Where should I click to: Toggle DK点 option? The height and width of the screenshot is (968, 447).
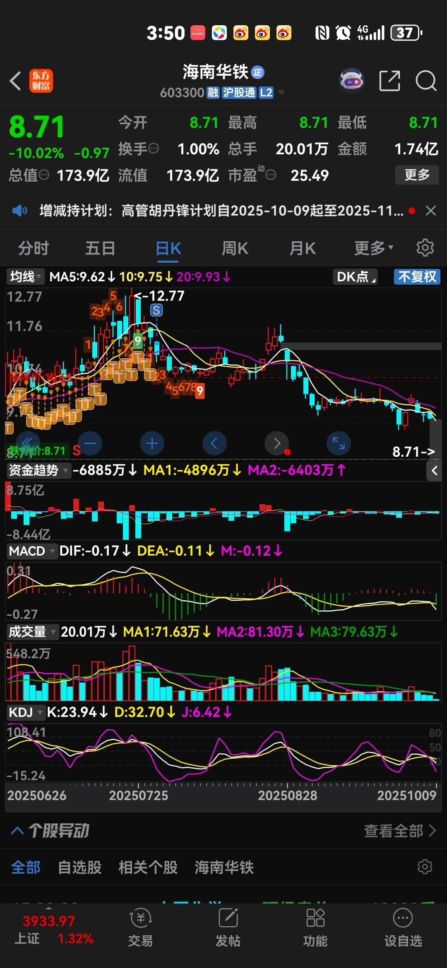click(356, 276)
